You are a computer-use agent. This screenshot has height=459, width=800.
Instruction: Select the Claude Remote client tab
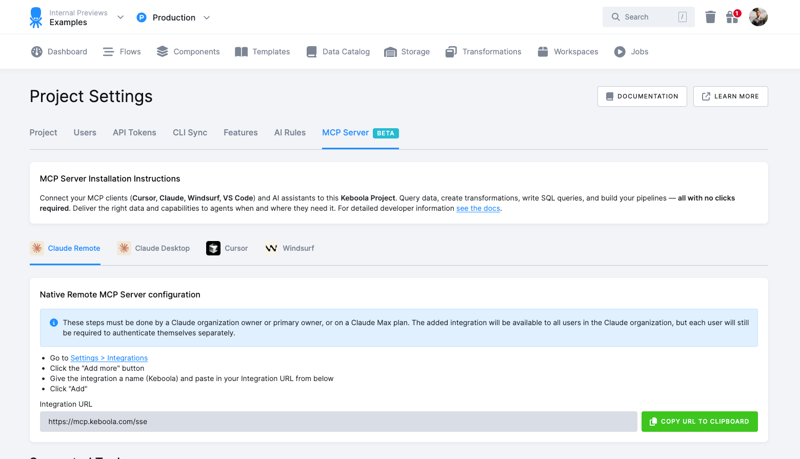coord(65,248)
